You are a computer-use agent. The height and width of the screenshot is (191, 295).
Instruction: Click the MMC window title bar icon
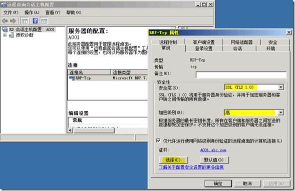(4, 4)
